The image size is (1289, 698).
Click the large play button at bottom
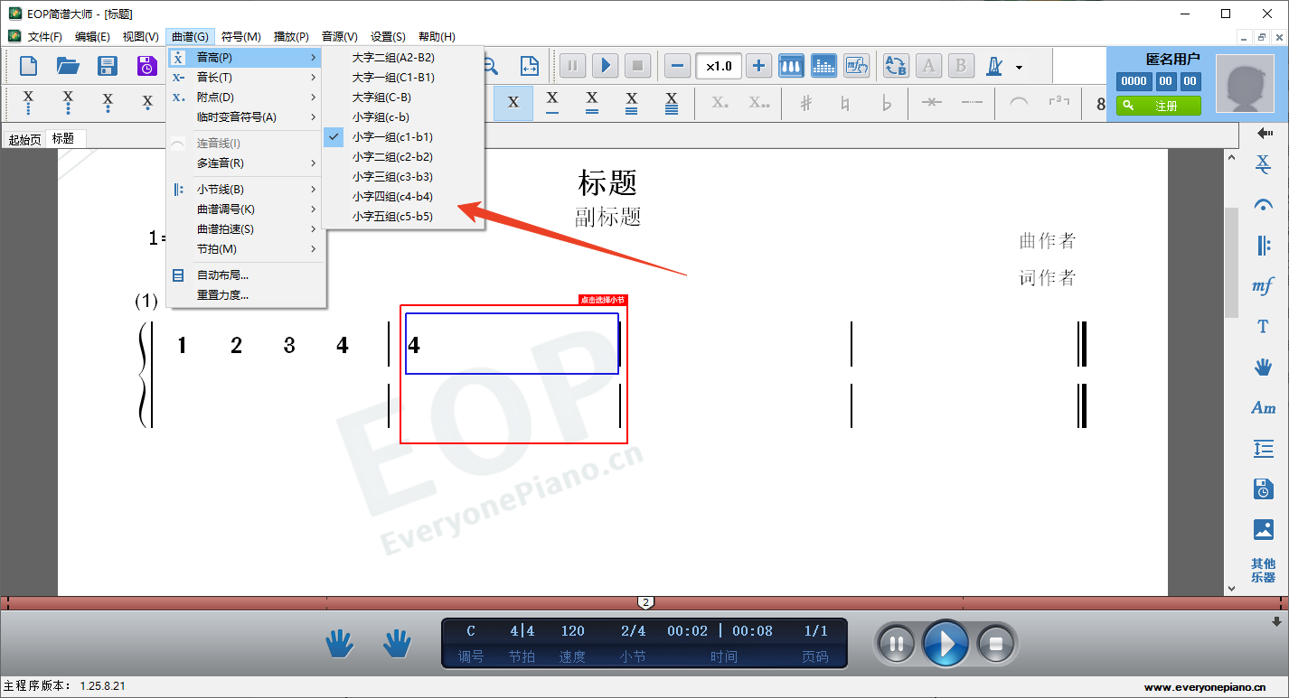coord(946,644)
